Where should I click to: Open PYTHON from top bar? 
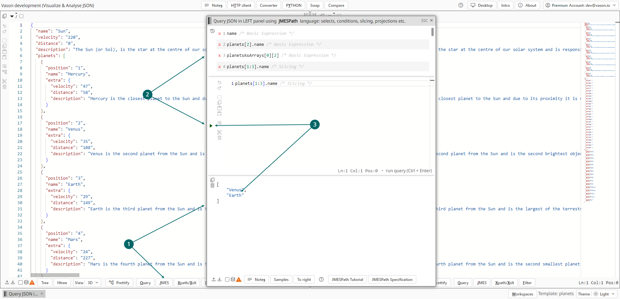click(x=294, y=5)
